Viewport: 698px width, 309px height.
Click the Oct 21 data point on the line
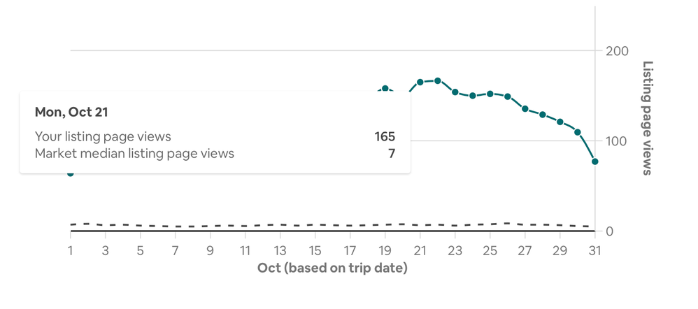pyautogui.click(x=420, y=82)
